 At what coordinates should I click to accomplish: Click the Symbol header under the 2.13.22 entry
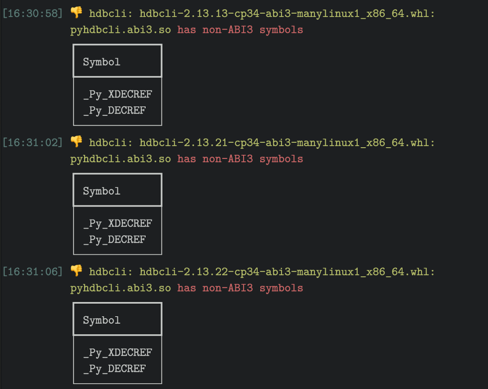(x=102, y=320)
